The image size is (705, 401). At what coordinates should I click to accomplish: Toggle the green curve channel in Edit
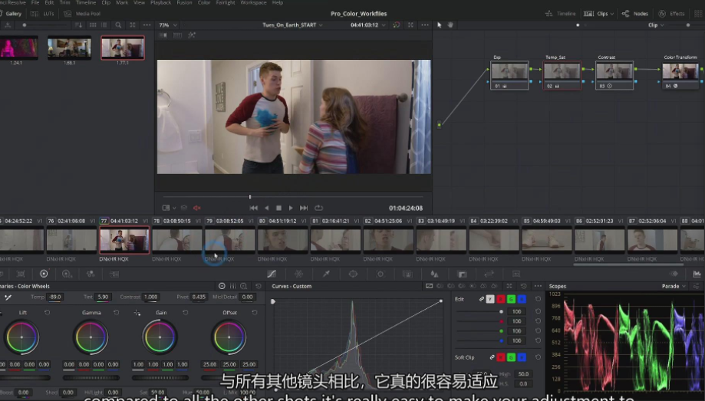(511, 299)
